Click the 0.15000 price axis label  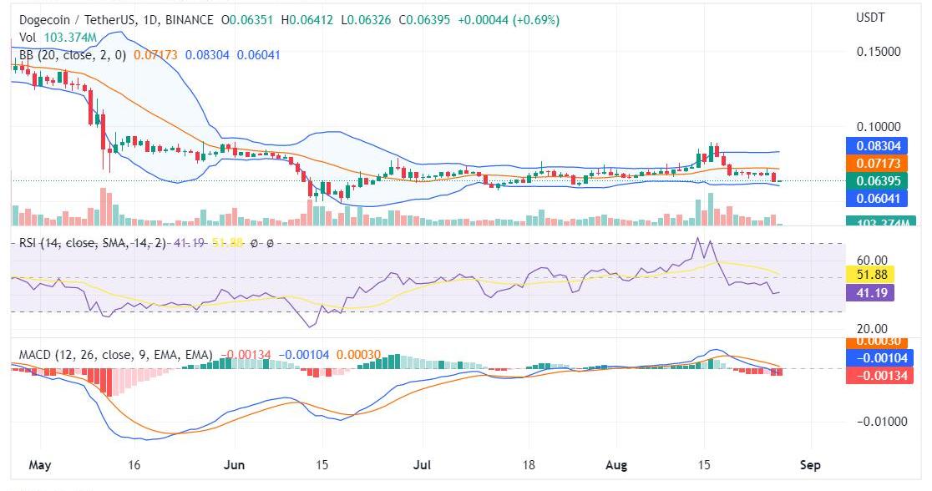[878, 51]
